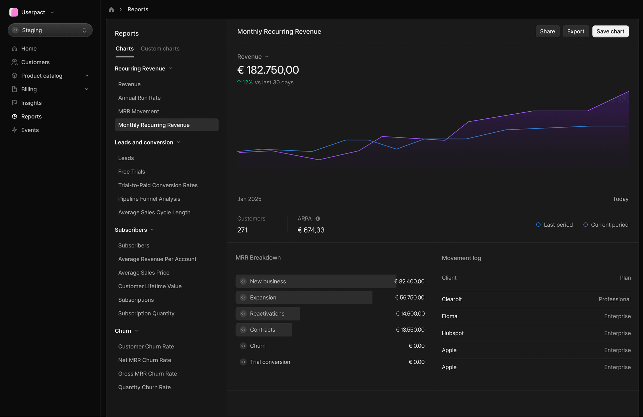Click the Export button

coord(576,31)
